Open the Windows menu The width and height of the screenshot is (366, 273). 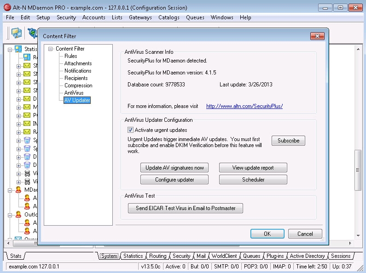click(222, 17)
